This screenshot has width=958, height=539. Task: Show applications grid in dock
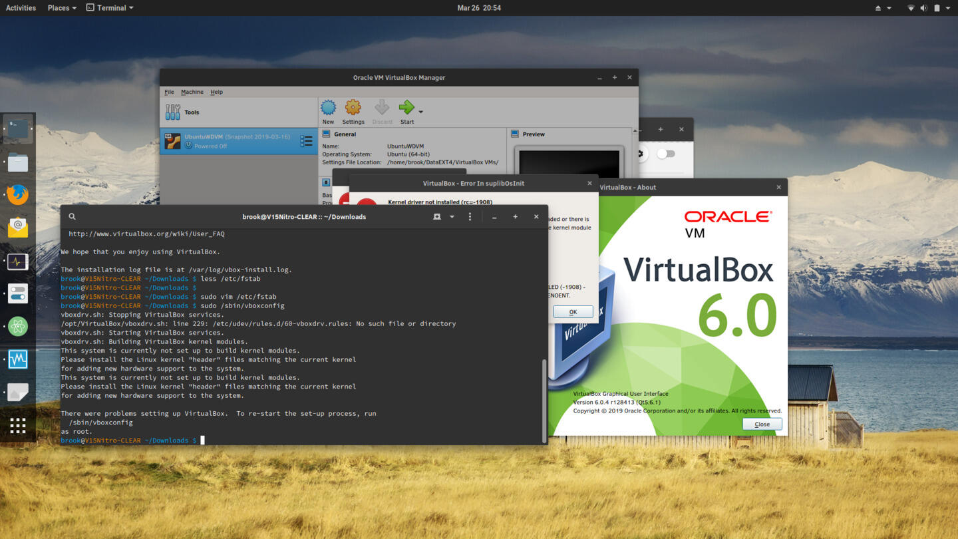(x=18, y=425)
